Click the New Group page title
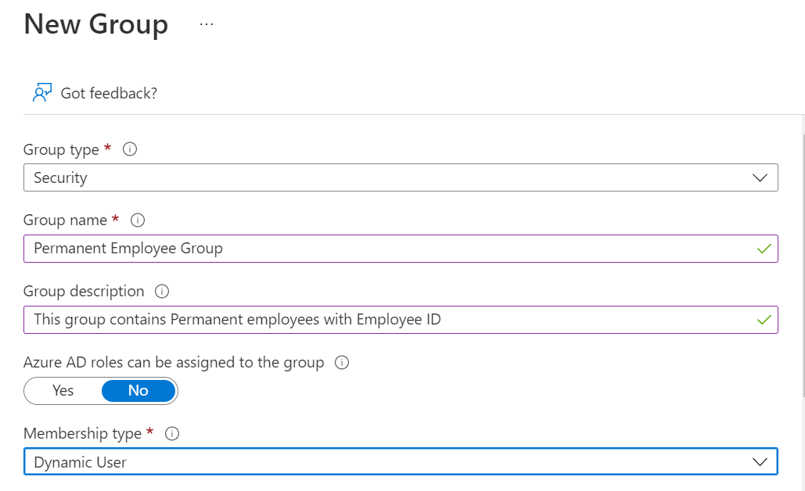805x491 pixels. pyautogui.click(x=95, y=24)
